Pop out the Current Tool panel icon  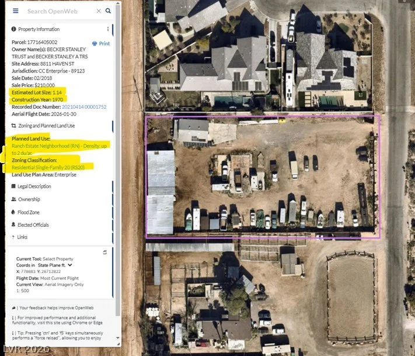coord(105,253)
